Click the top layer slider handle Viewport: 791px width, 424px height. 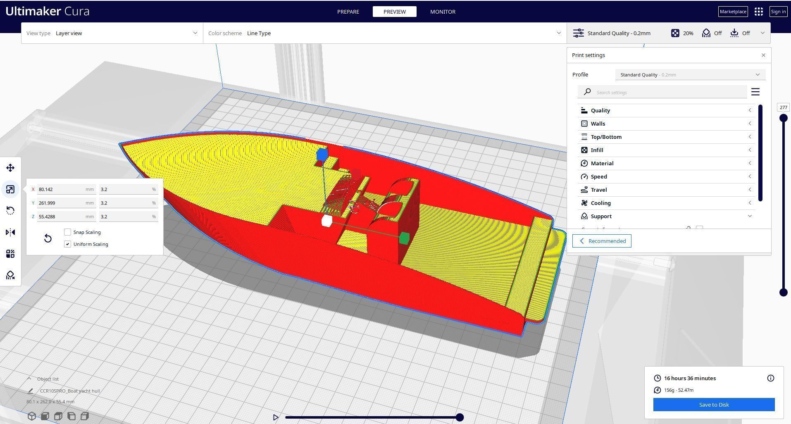tap(783, 118)
